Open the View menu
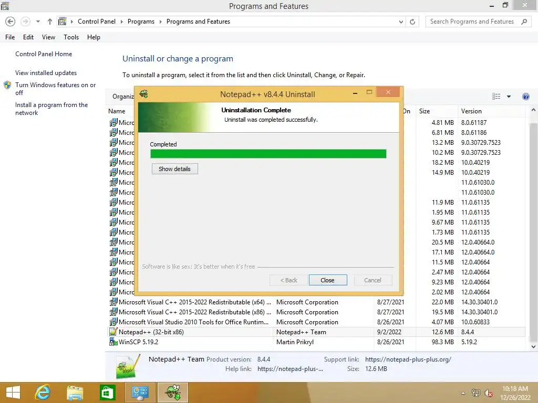 tap(48, 37)
